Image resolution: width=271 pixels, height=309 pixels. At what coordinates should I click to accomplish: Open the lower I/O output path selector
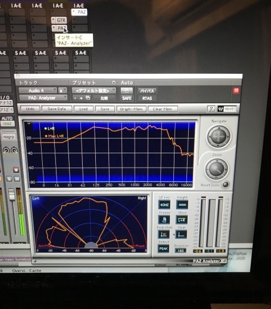point(7,109)
